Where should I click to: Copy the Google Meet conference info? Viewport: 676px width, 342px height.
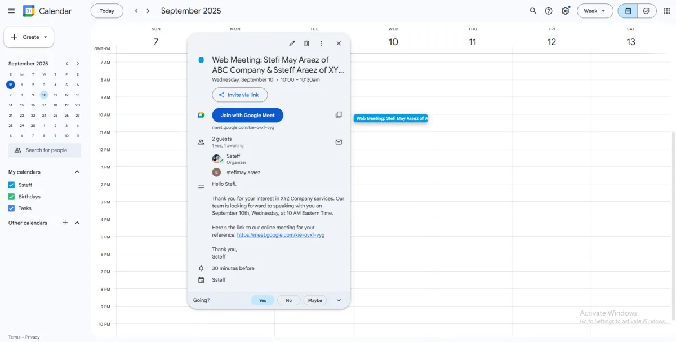pyautogui.click(x=339, y=115)
